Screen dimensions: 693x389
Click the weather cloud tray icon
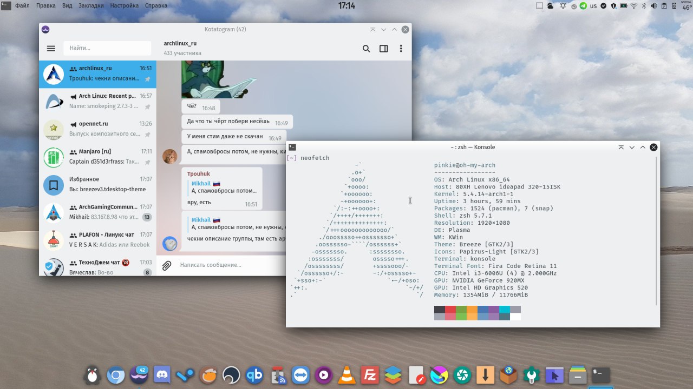(x=550, y=6)
